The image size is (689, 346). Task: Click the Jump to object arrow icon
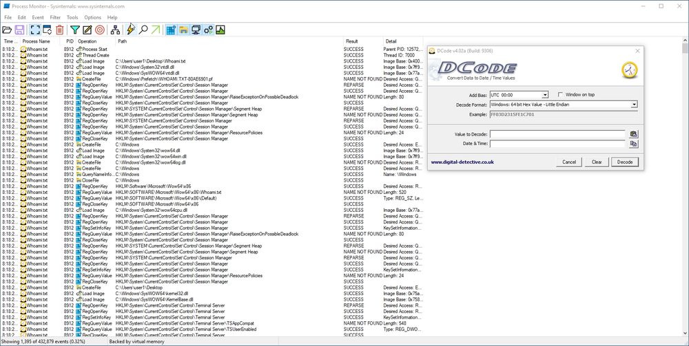pos(156,30)
